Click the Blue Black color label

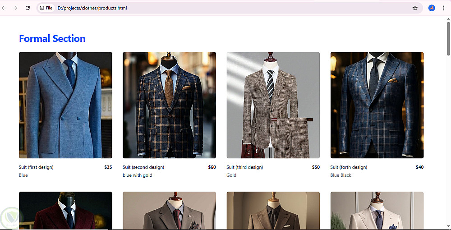coord(341,175)
